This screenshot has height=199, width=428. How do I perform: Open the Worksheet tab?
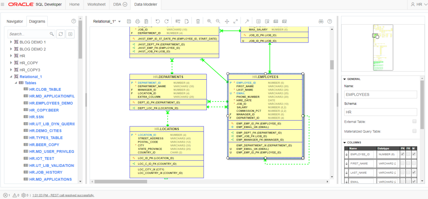(97, 5)
